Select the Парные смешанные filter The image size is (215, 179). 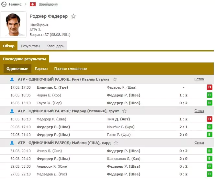click(x=71, y=69)
